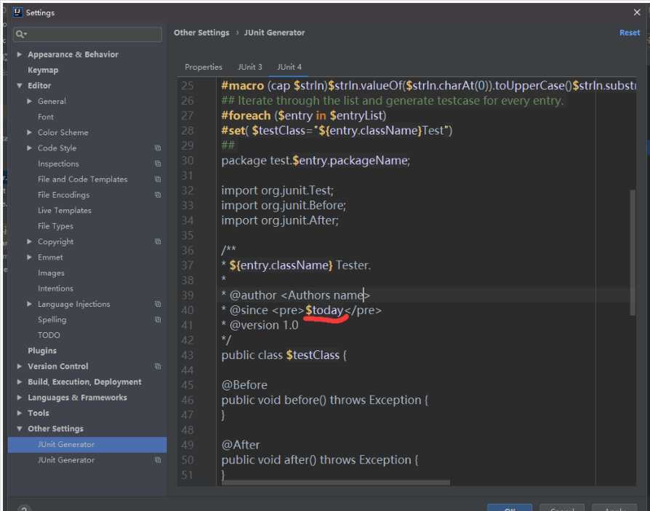Select Intentions in the settings tree
This screenshot has width=650, height=511.
pos(55,289)
